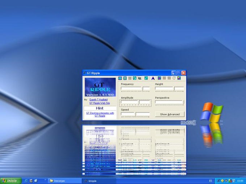This screenshot has width=246, height=184.
Task: Open the GT Desktop integrates hint link
Action: pos(100,114)
